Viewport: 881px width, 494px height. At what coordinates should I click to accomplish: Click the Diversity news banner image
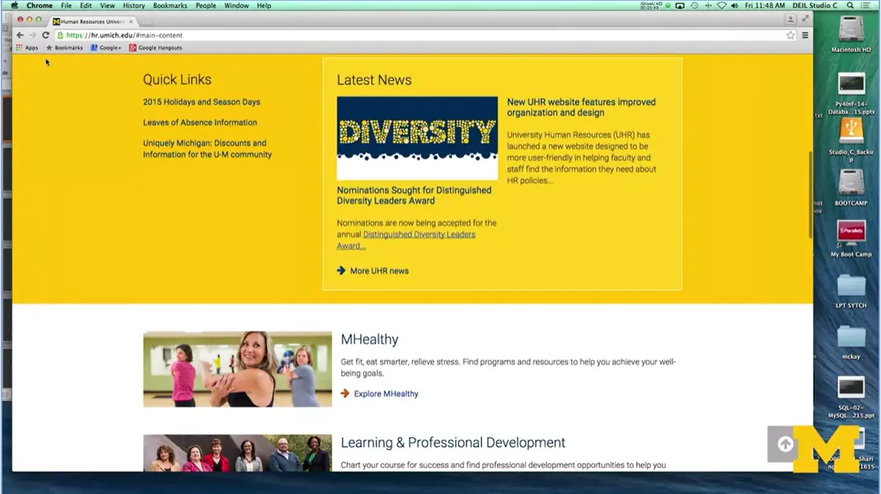pyautogui.click(x=417, y=138)
